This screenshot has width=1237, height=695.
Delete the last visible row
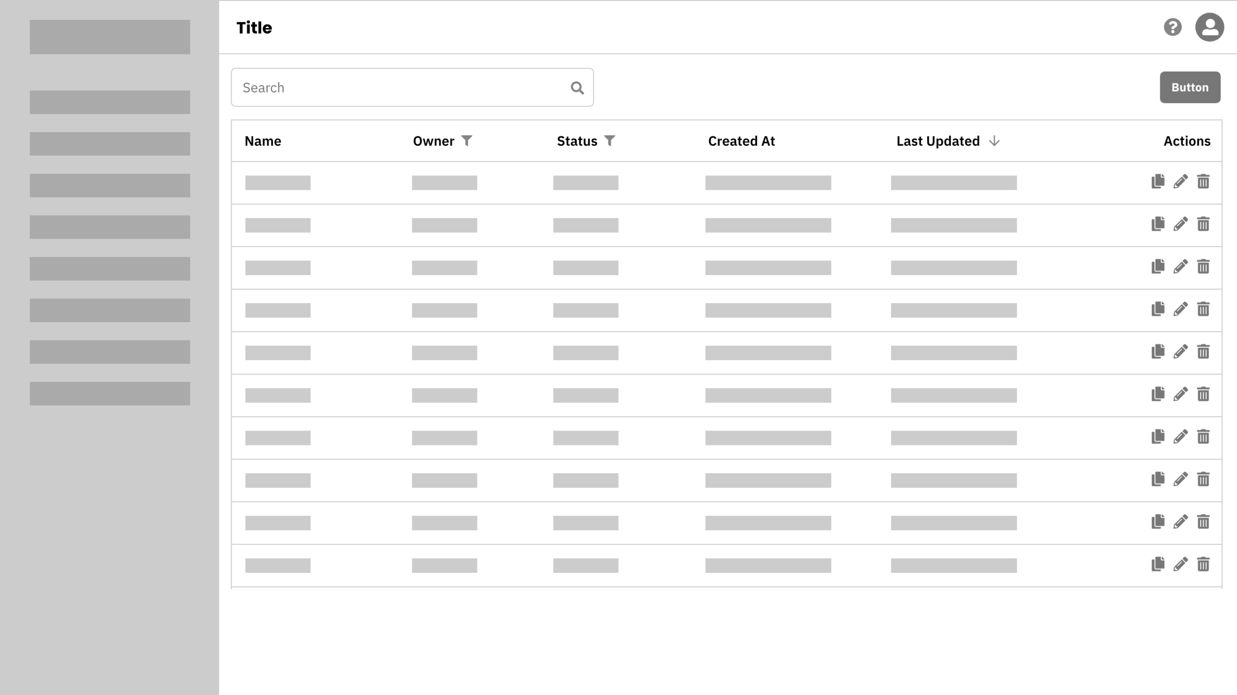pos(1203,565)
